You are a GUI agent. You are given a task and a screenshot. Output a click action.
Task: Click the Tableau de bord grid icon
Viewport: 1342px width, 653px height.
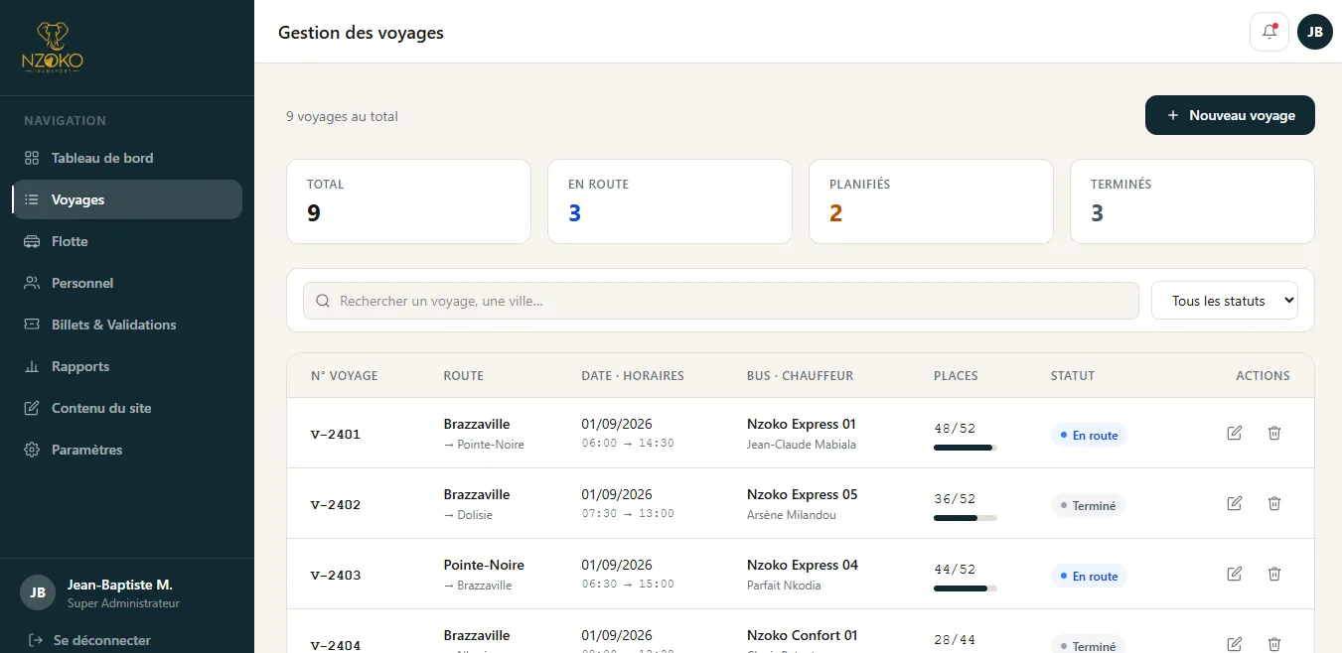32,158
